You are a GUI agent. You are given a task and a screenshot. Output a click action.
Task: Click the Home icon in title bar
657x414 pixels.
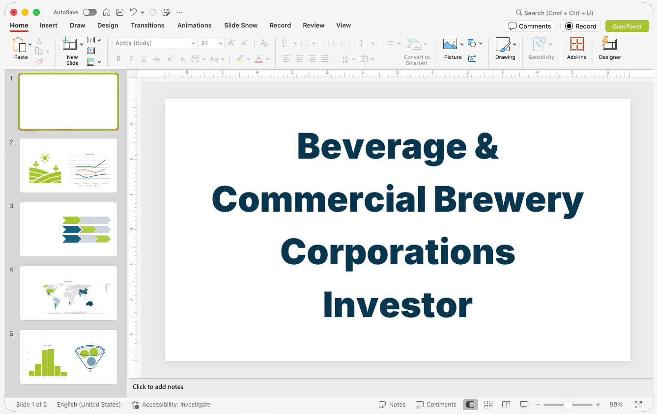(107, 12)
